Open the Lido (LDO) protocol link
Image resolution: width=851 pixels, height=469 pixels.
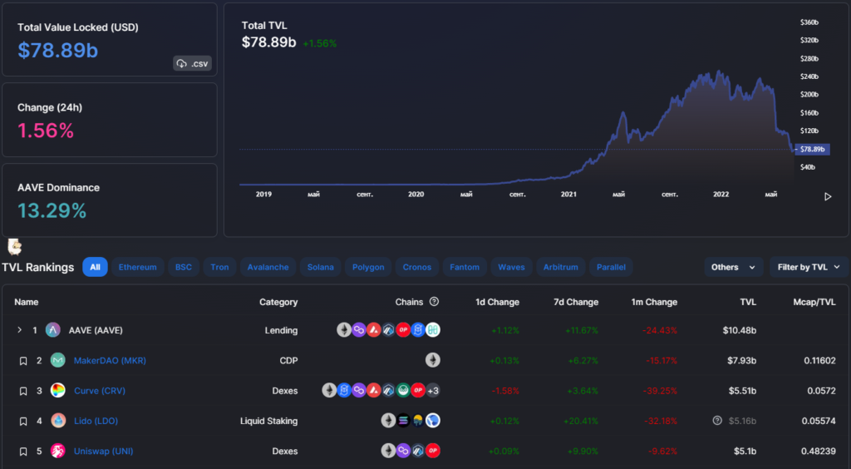(x=95, y=421)
